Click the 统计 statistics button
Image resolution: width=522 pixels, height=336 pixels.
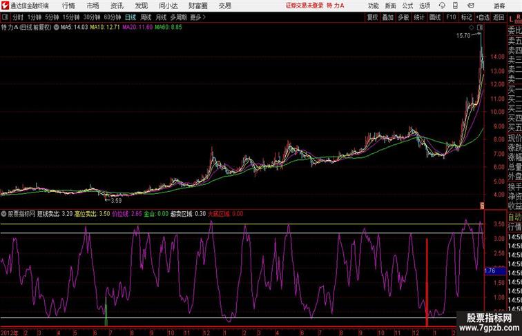pyautogui.click(x=419, y=17)
